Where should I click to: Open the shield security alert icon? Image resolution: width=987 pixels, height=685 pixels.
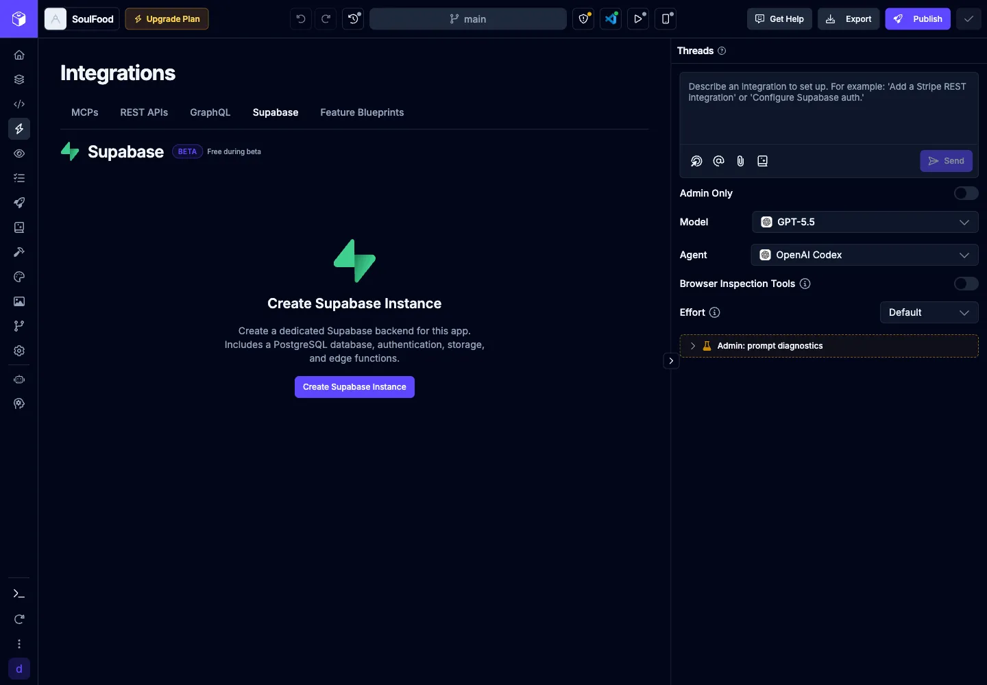click(583, 19)
